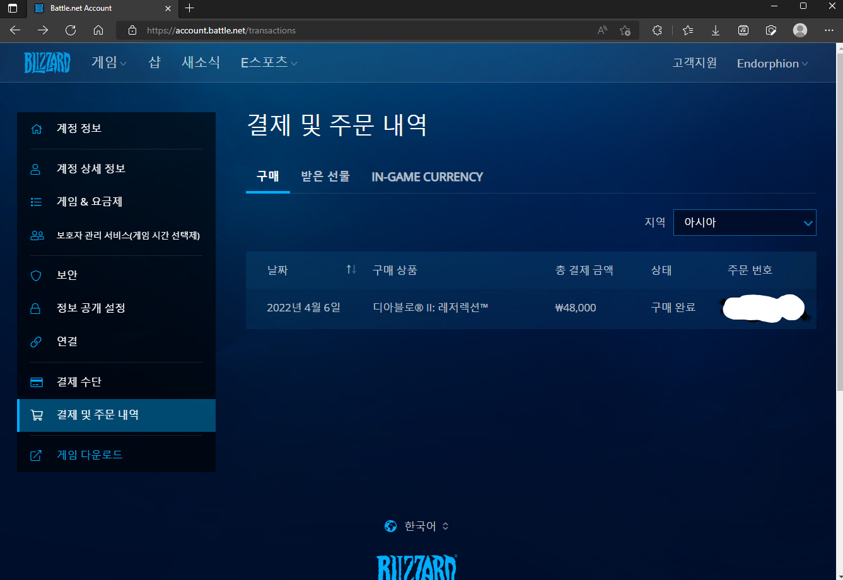This screenshot has height=580, width=843.
Task: Go back with browser back arrow
Action: pos(15,30)
